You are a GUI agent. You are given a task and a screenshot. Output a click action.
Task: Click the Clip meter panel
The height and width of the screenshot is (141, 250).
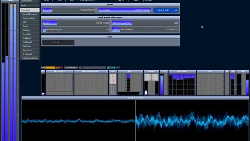[x=243, y=83]
